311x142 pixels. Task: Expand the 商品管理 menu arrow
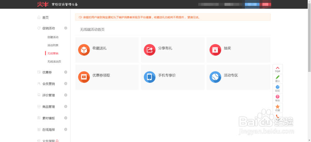[x=66, y=107]
